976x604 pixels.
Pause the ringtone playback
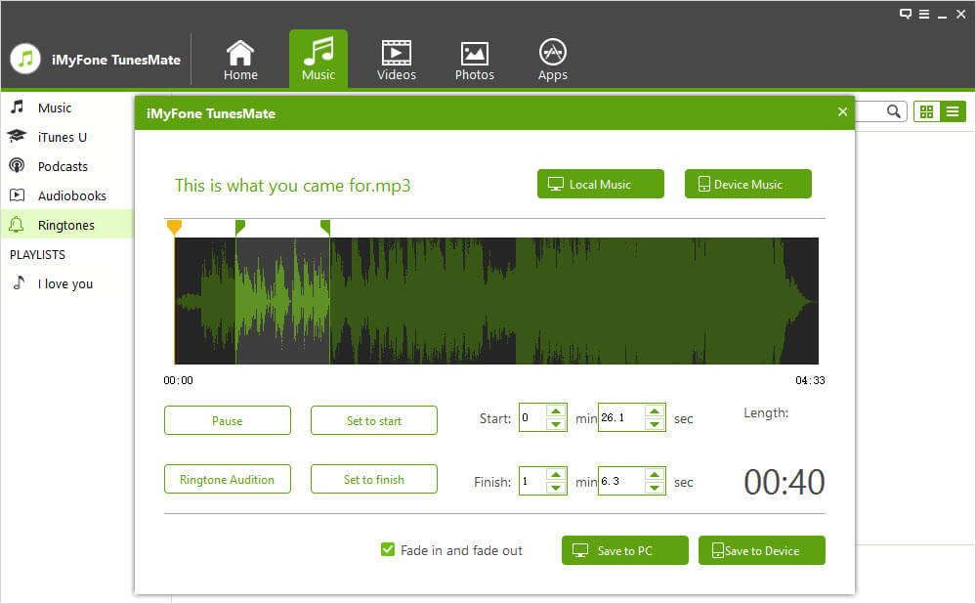(x=228, y=420)
